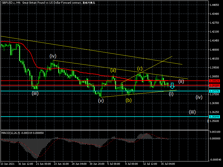Viewport: 223px width, 167px height.
Task: Click the 13 Jun 2021 date label
Action: [8, 164]
